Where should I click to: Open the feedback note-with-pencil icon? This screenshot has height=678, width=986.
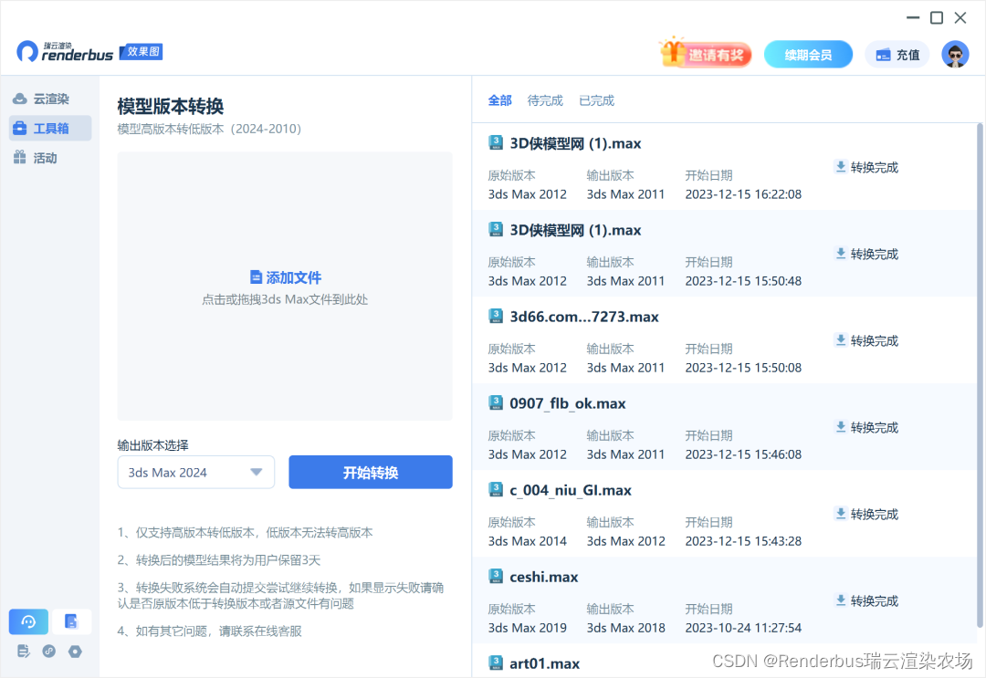[x=23, y=651]
